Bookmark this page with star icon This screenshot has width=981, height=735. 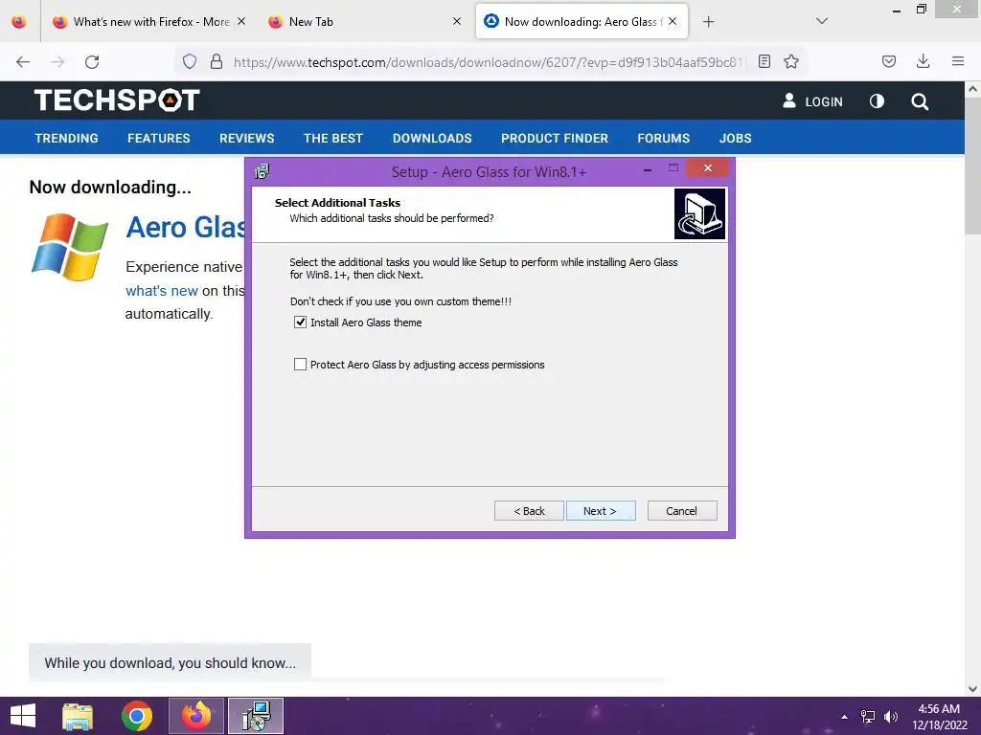(x=791, y=61)
